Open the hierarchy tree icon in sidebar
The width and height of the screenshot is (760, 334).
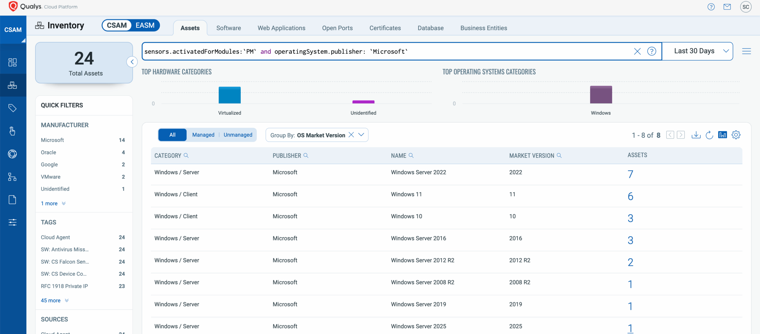click(12, 177)
